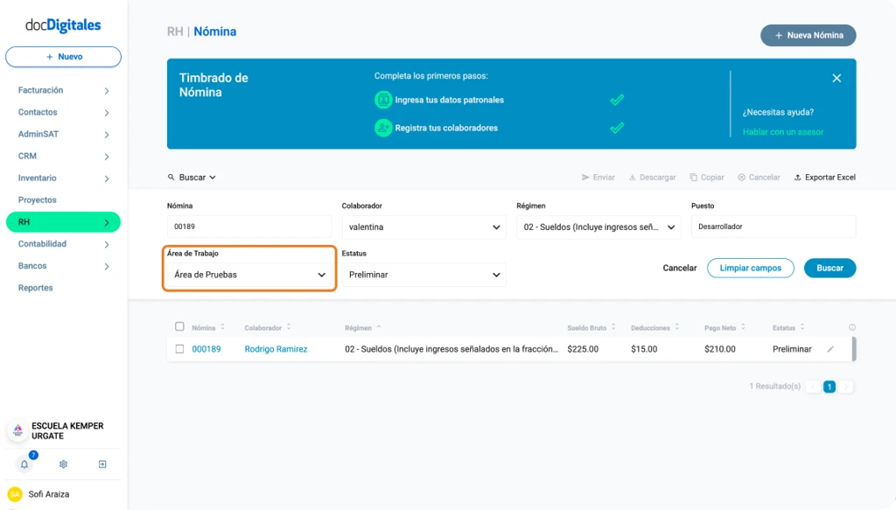Click the Descargar toolbar action

pyautogui.click(x=652, y=177)
